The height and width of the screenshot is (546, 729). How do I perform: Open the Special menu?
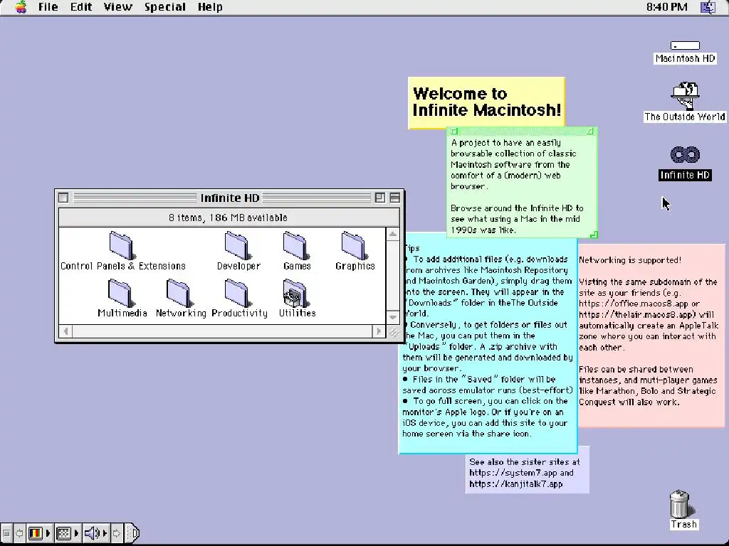coord(165,7)
